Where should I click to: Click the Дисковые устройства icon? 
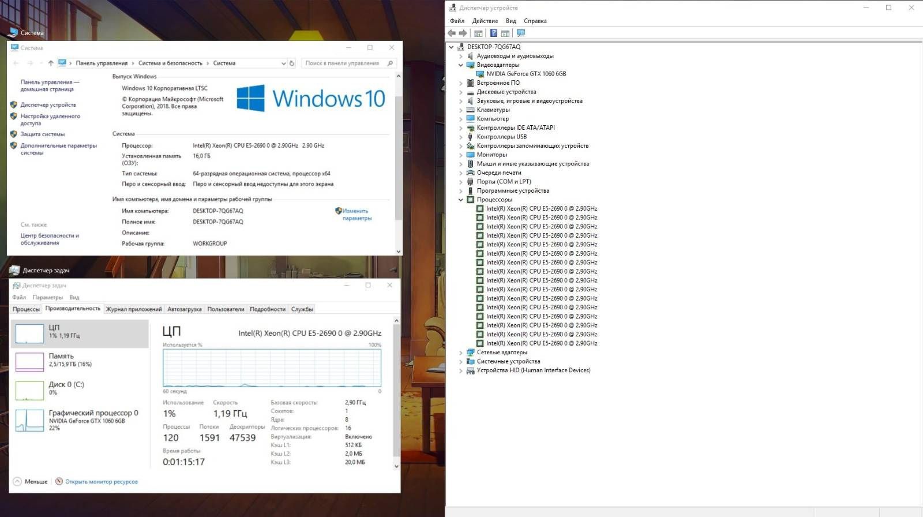470,92
